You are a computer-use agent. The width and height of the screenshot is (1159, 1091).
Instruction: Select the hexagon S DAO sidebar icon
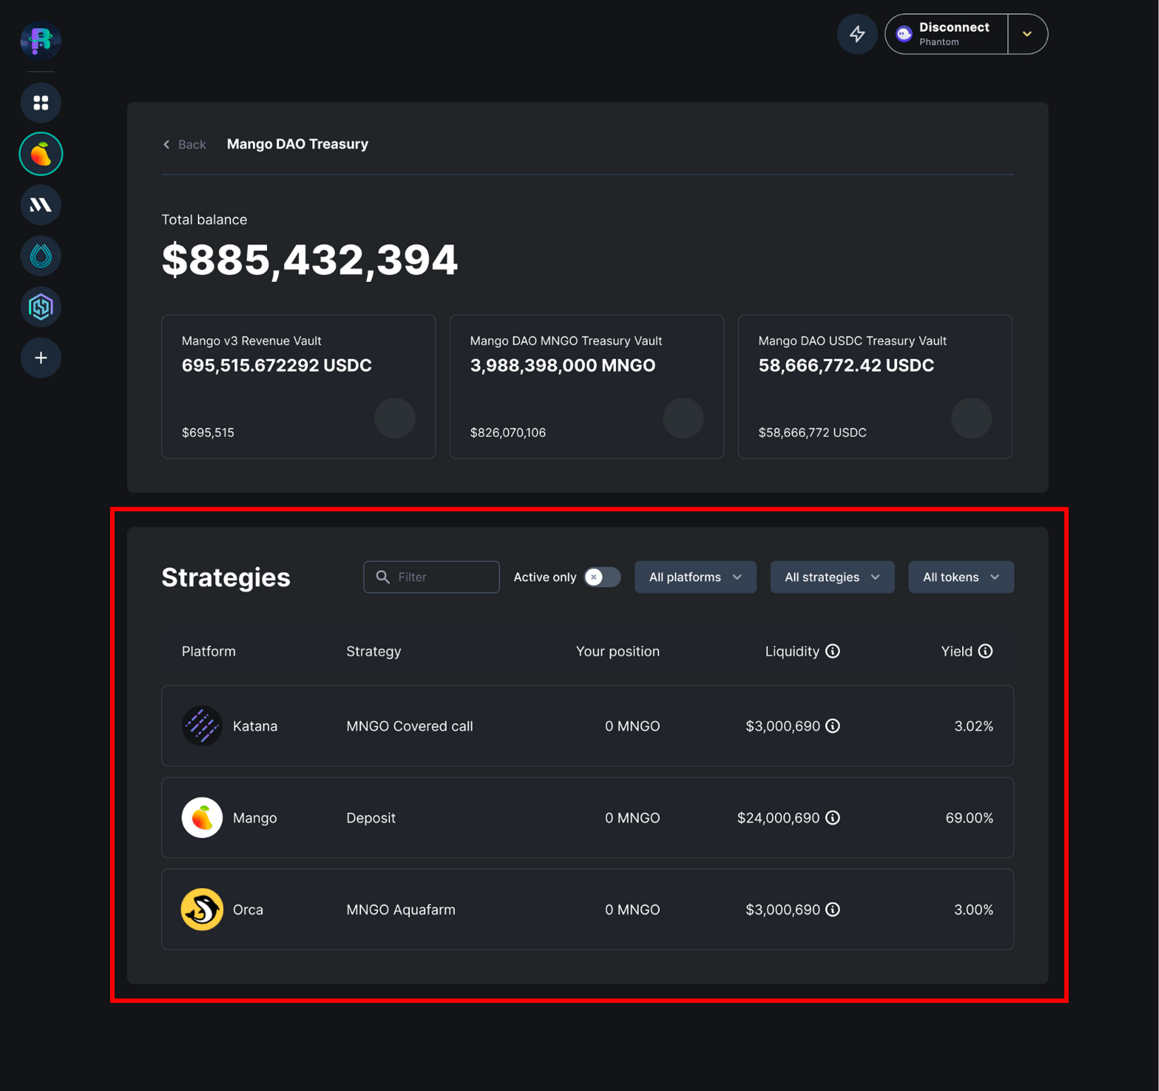pyautogui.click(x=41, y=307)
